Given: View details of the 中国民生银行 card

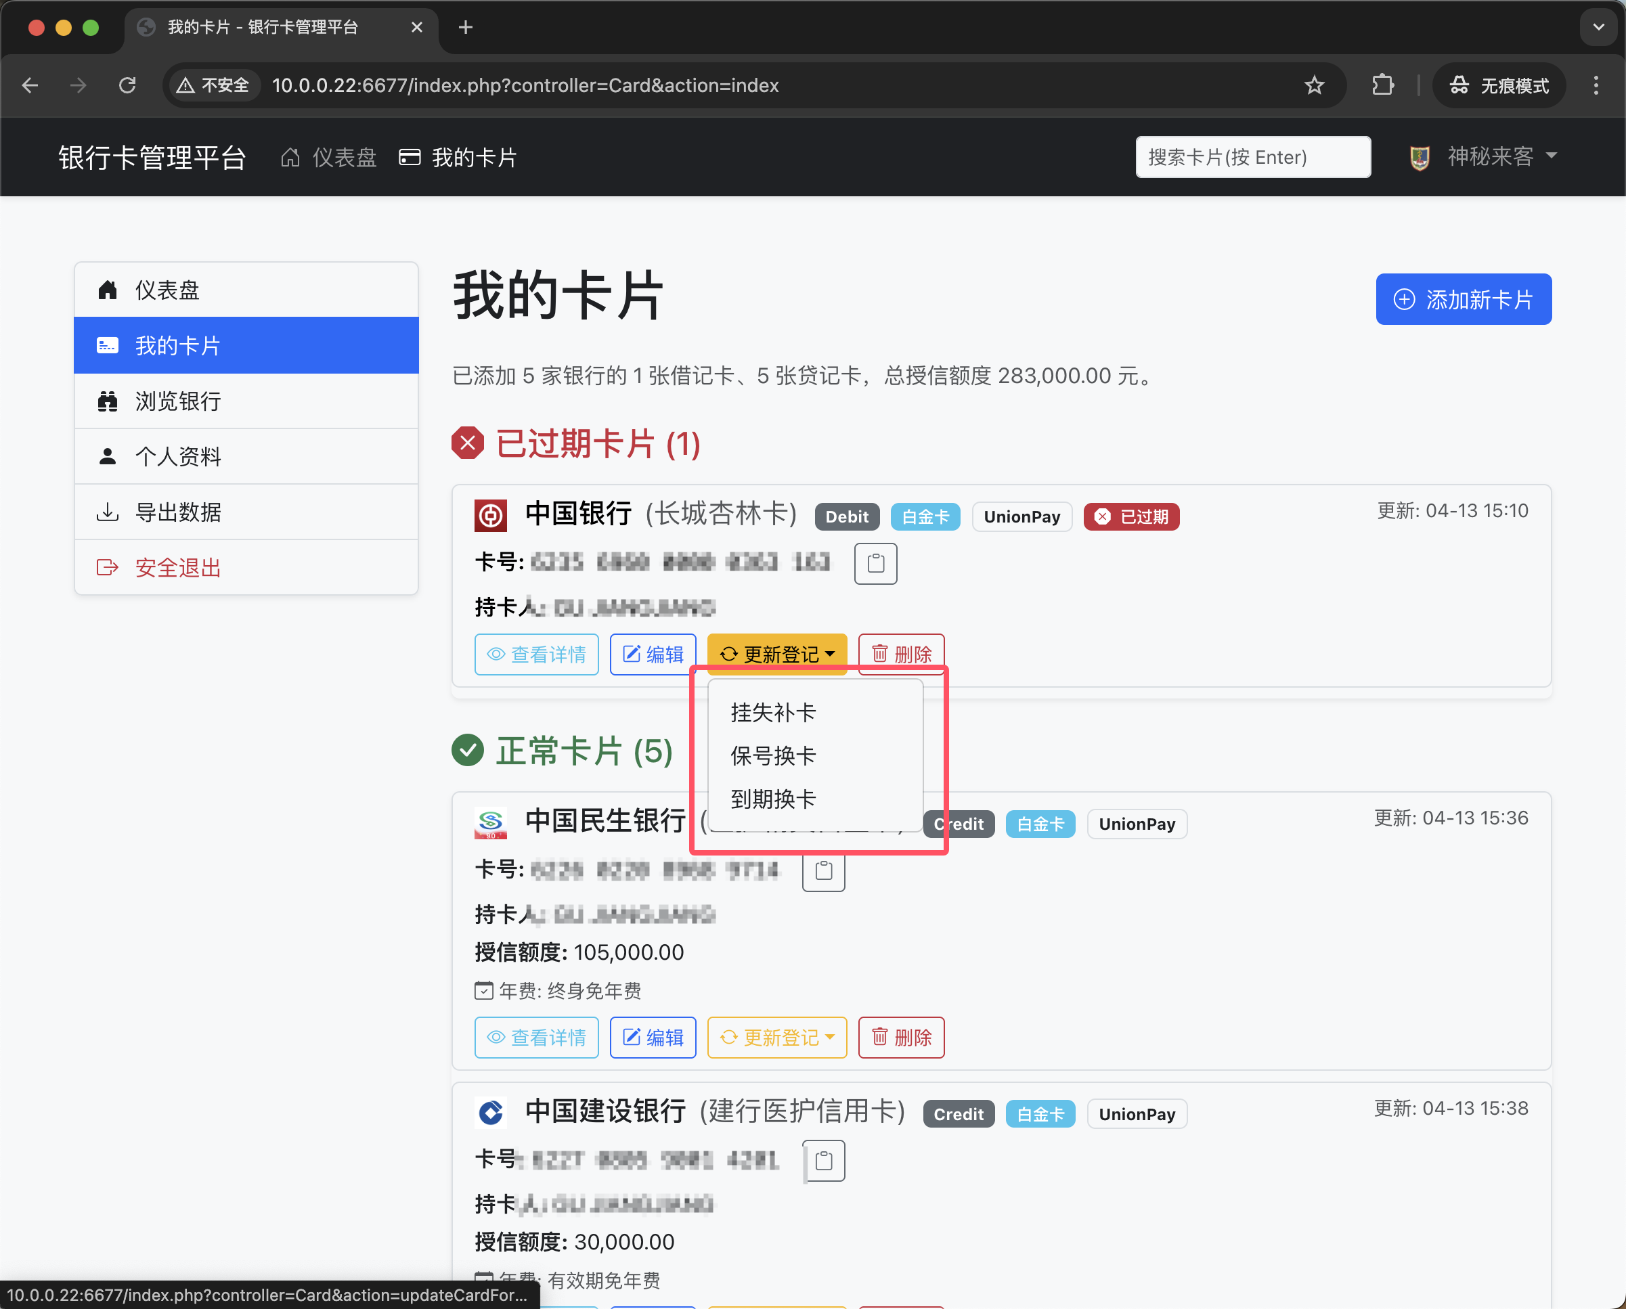Looking at the screenshot, I should (x=536, y=1037).
